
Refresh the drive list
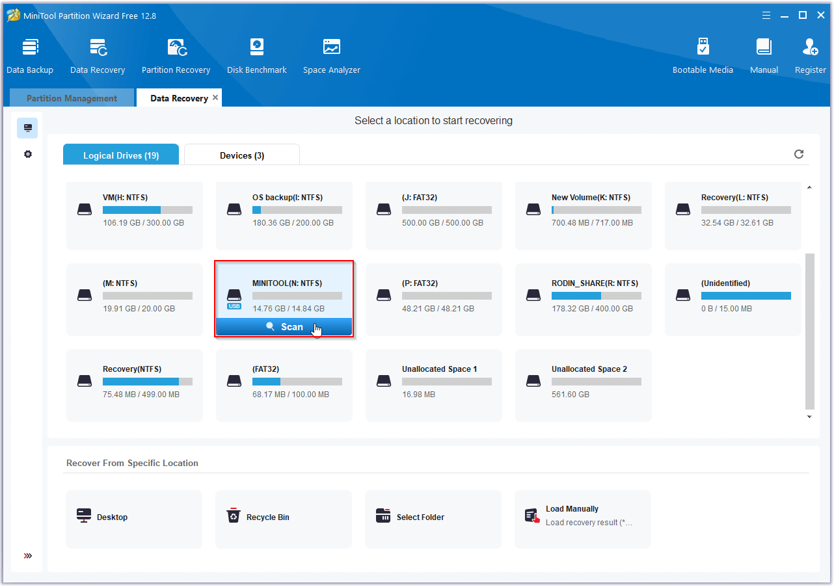coord(799,154)
